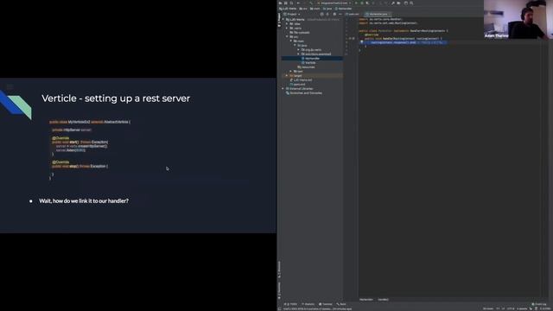Click java in the navigation breadcrumb
This screenshot has width=553, height=311.
(x=327, y=9)
